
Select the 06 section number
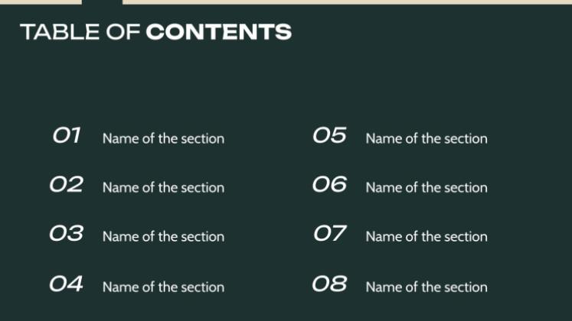(330, 185)
